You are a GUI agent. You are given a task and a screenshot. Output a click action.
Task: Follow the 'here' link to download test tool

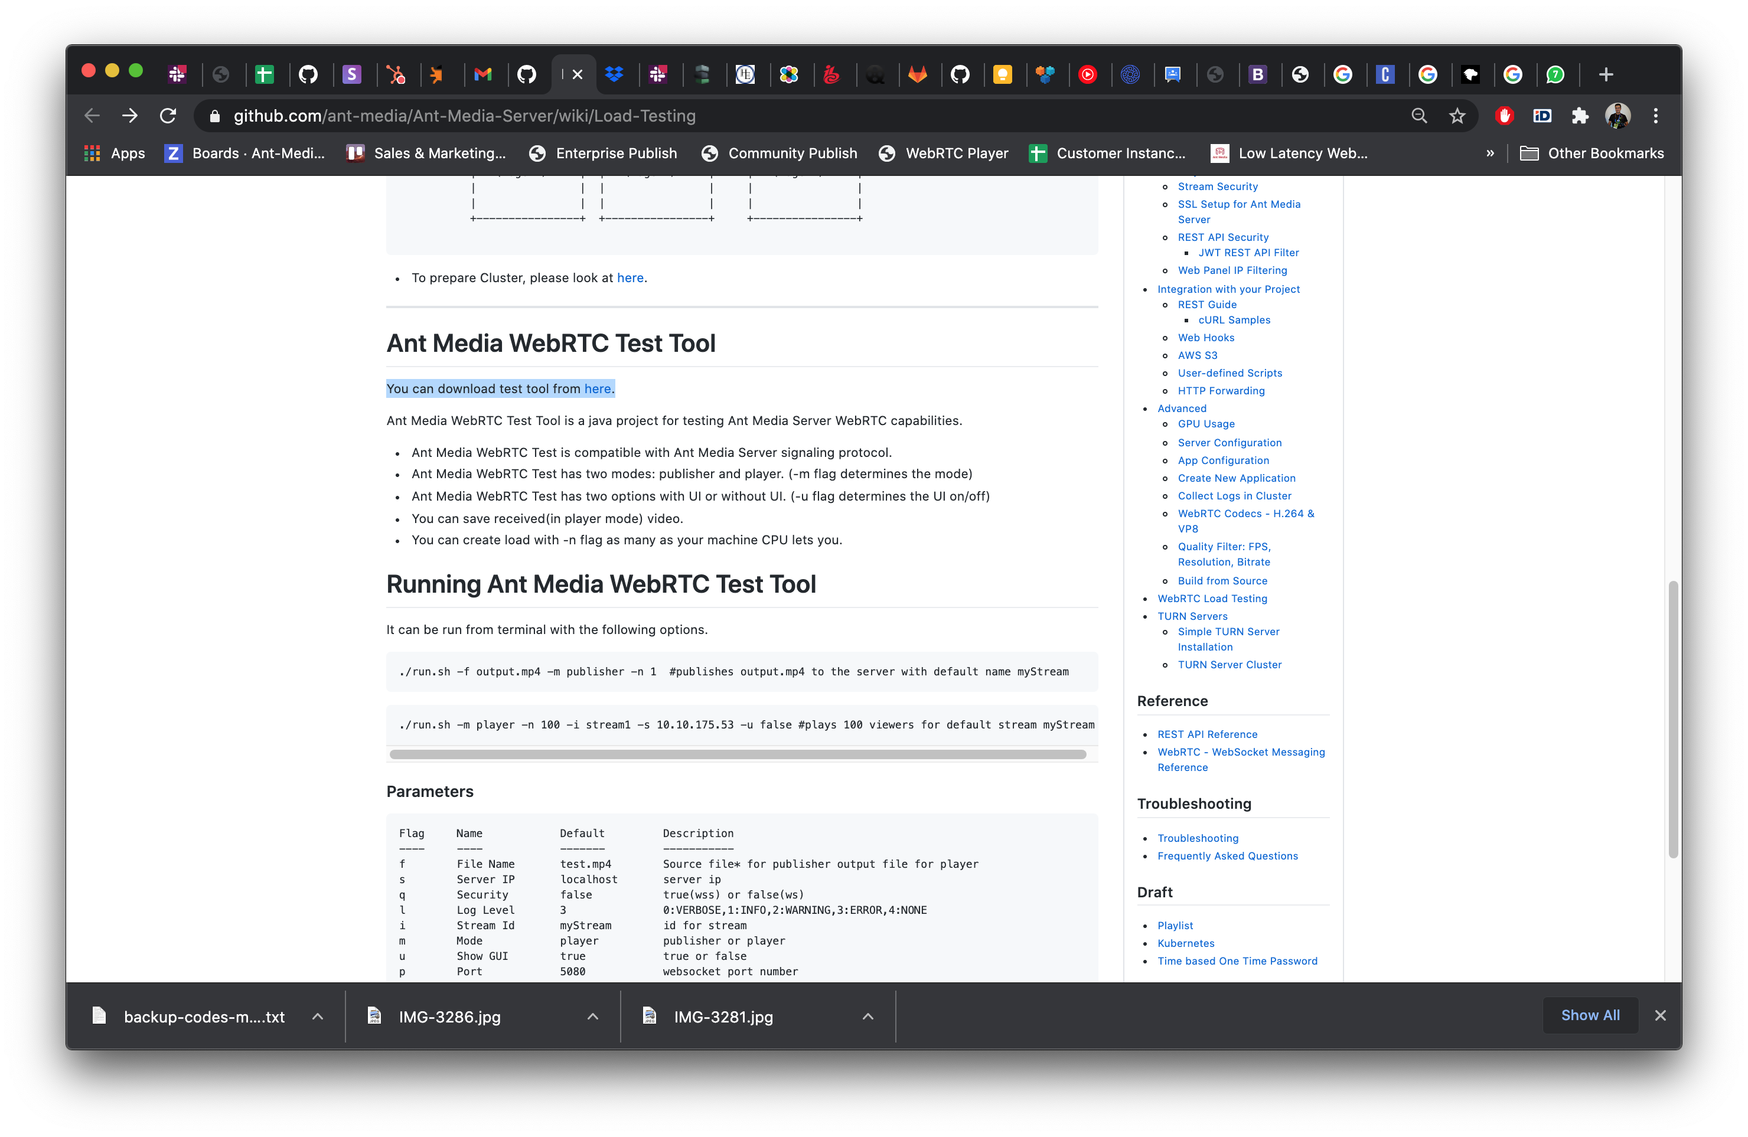point(598,388)
